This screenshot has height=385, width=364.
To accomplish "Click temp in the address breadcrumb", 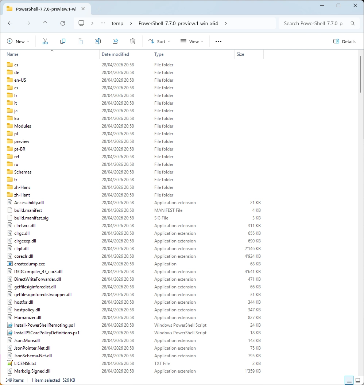I will tap(117, 23).
